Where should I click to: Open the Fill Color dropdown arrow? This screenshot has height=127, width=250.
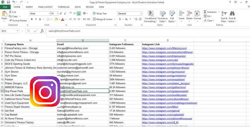[59, 19]
